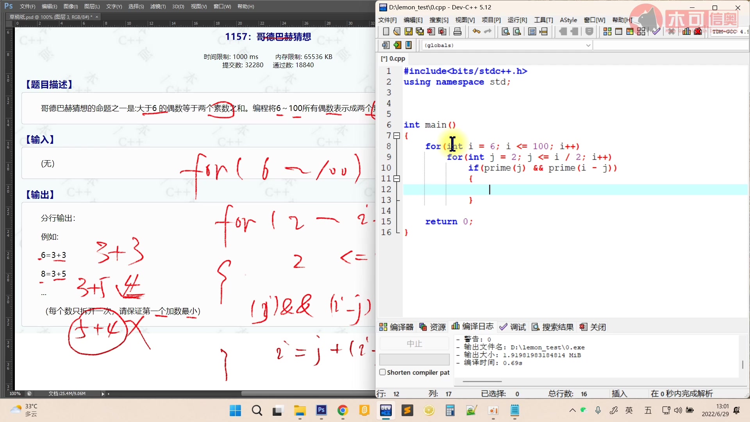Click the Insert icon on second toolbar row
Viewport: 750px width, 422px height.
386,45
